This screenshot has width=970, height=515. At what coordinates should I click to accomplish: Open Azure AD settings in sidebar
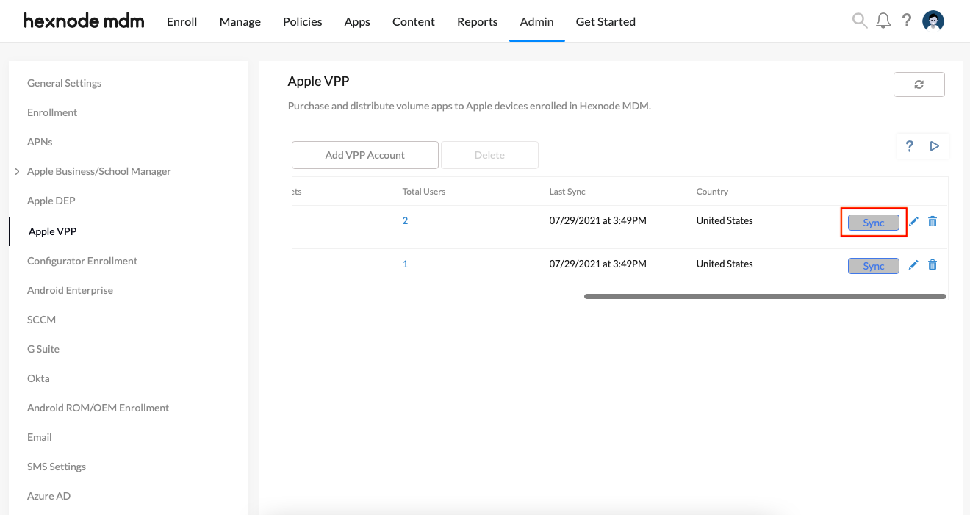point(48,496)
